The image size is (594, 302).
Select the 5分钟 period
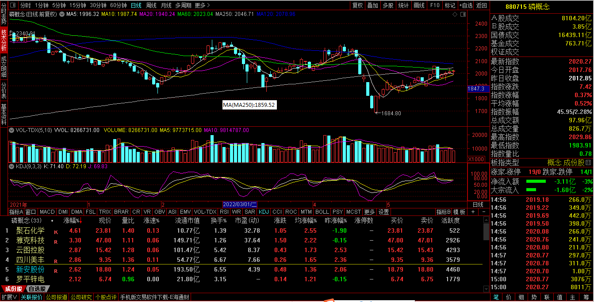pyautogui.click(x=59, y=5)
